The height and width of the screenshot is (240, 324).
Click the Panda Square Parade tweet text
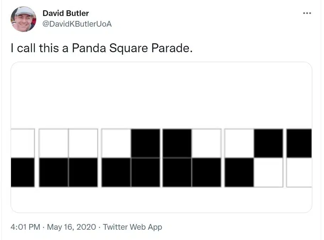[x=102, y=48]
